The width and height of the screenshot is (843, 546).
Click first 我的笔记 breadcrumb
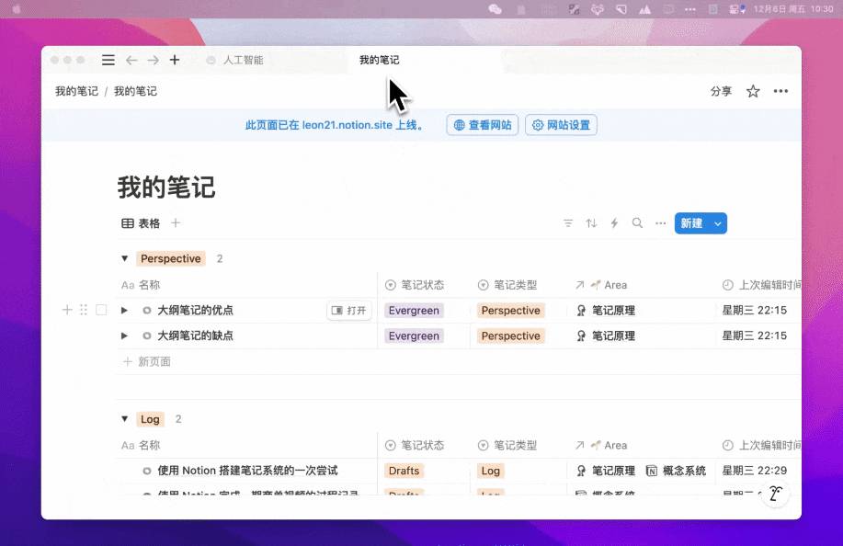point(76,91)
